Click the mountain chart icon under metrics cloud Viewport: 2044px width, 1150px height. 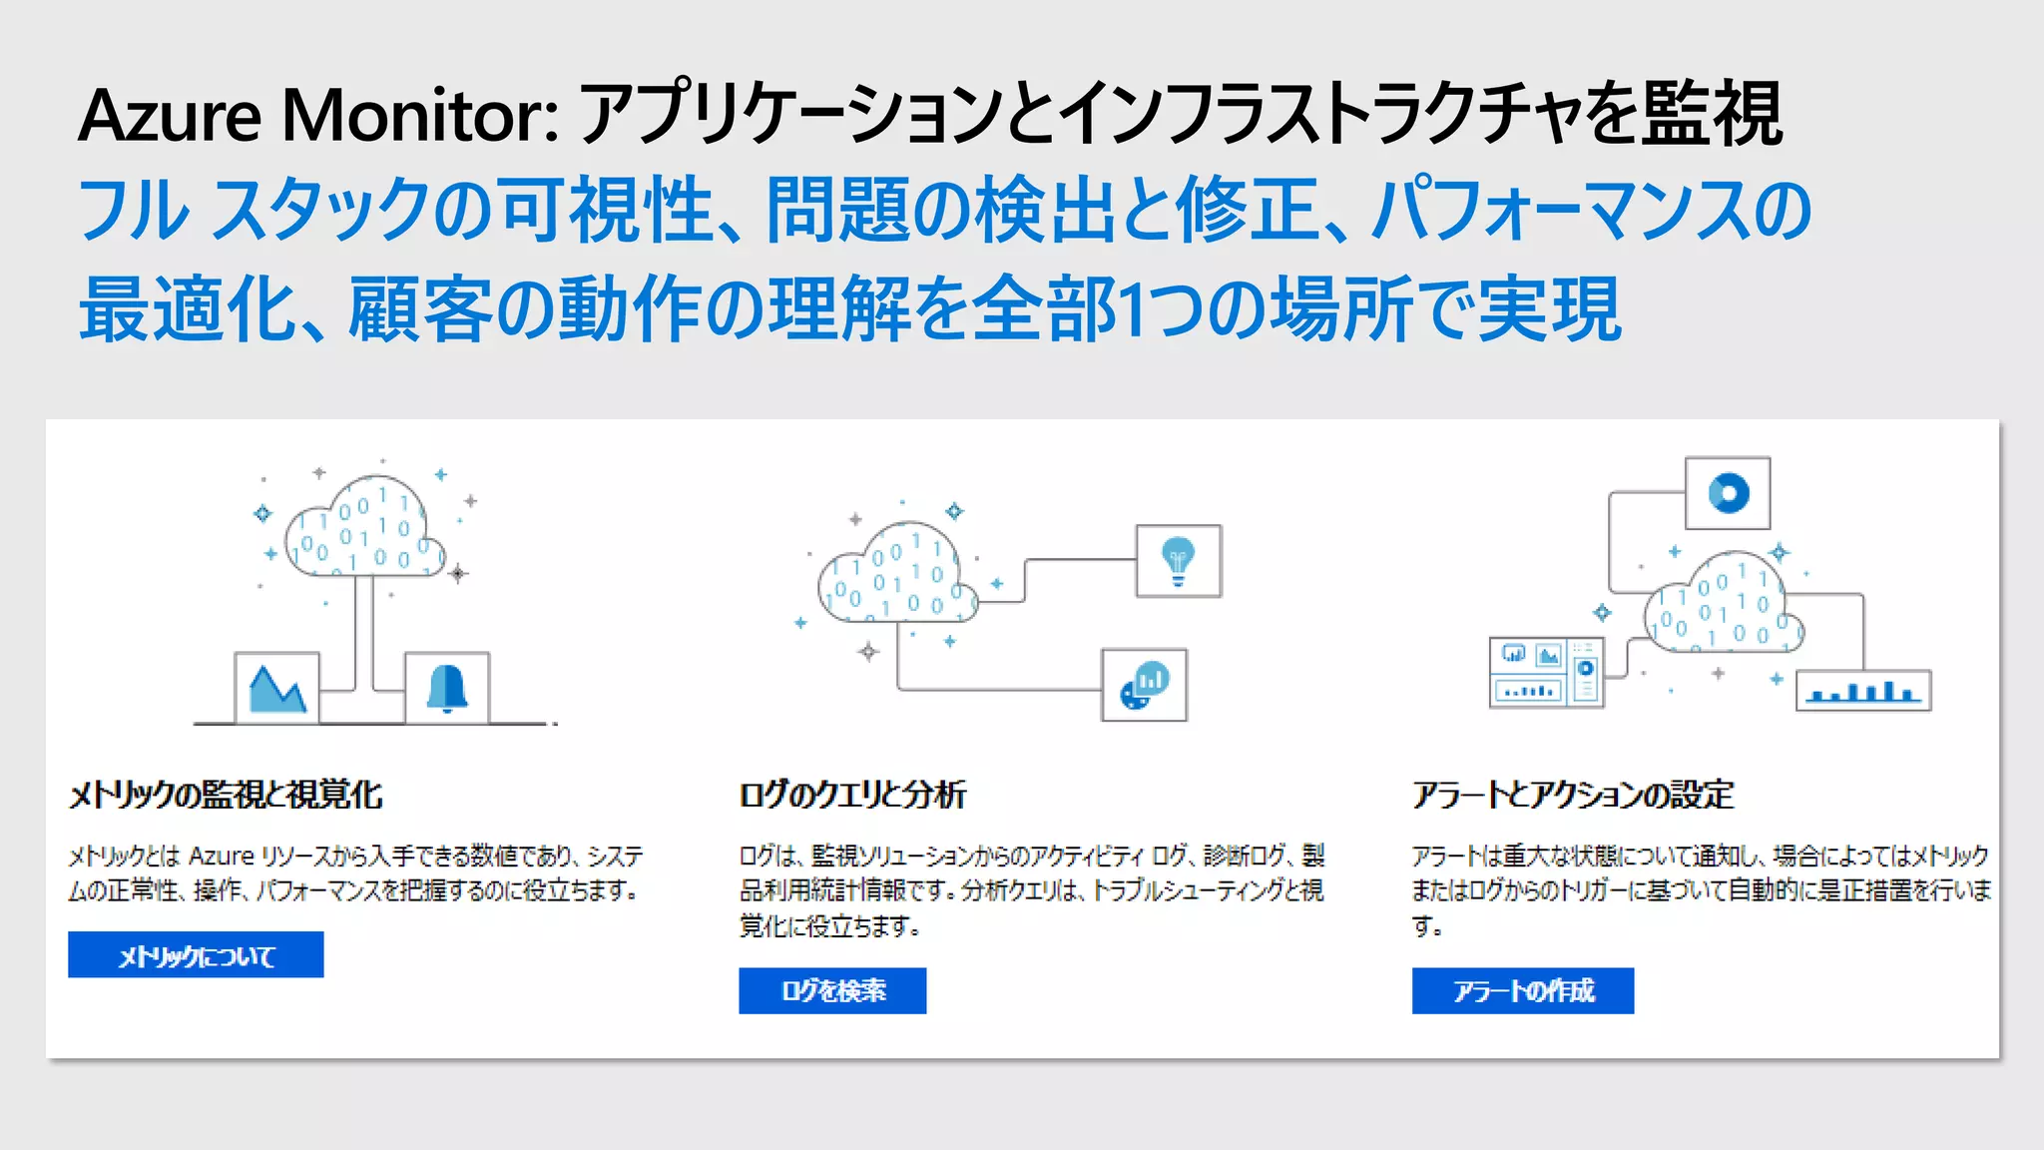[277, 688]
